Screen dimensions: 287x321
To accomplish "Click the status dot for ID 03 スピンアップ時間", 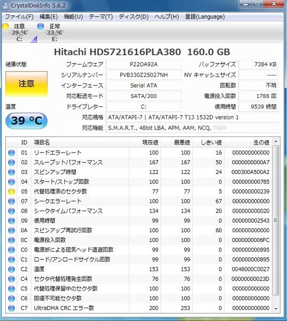I will 11,172.
